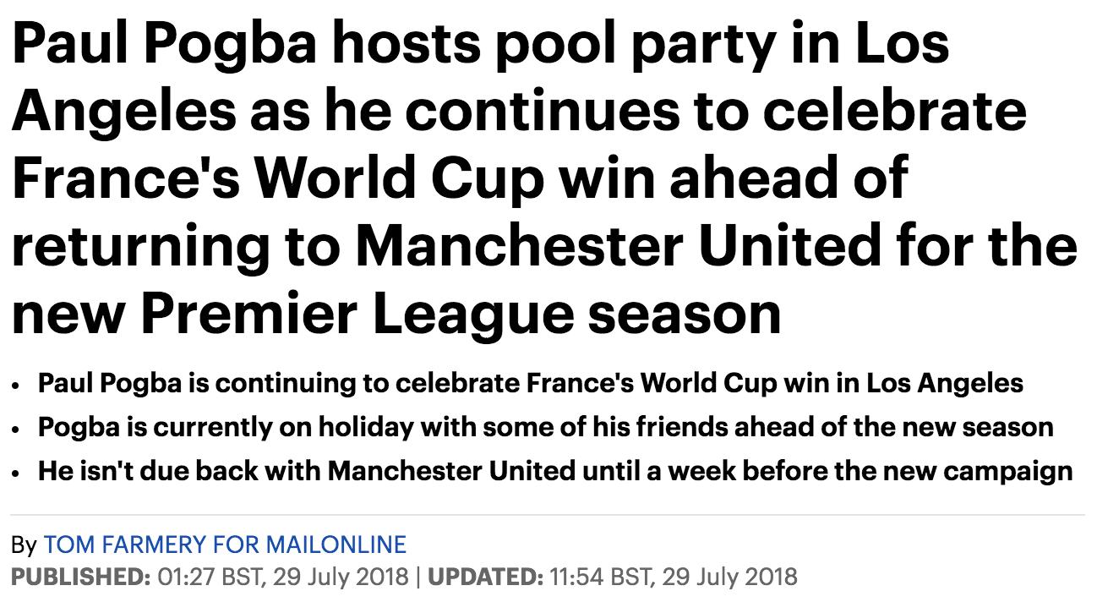Click the second bullet point marker
The image size is (1097, 602).
17,429
